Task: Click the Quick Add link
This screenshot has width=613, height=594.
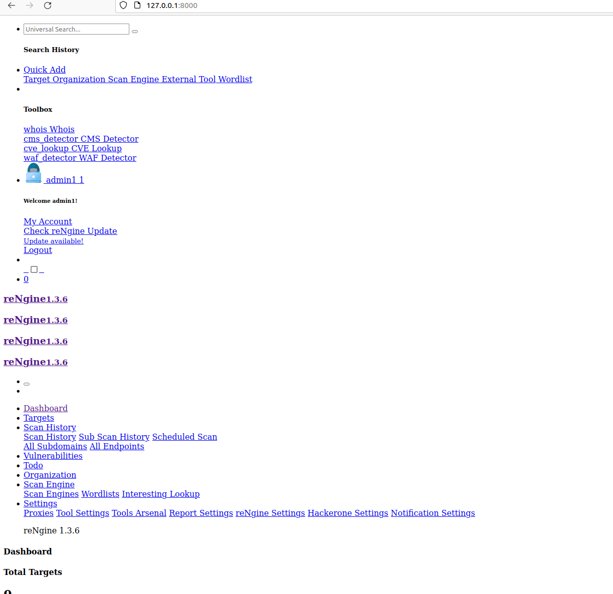Action: (x=44, y=70)
